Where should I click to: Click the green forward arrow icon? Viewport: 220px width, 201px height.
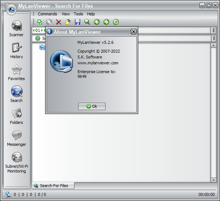[x=106, y=22]
